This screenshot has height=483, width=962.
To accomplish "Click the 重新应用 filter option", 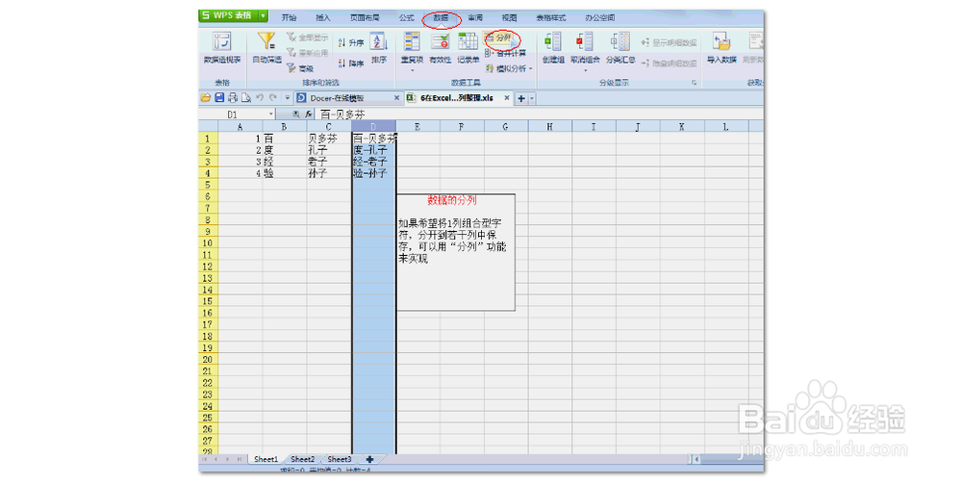I will click(308, 53).
